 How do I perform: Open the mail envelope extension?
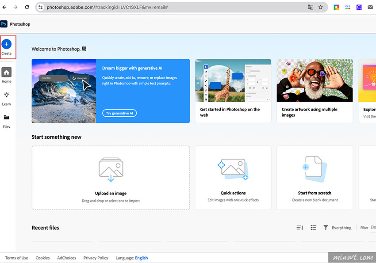pyautogui.click(x=370, y=7)
